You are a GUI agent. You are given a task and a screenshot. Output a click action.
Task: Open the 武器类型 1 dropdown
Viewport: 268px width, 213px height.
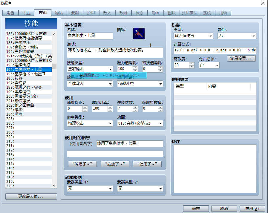pos(90,189)
